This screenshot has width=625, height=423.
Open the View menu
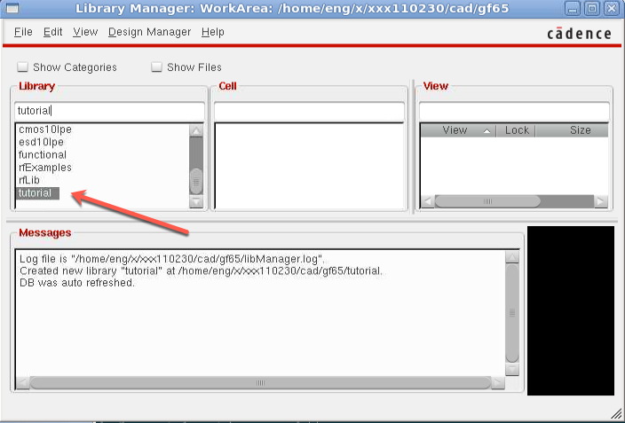point(85,32)
